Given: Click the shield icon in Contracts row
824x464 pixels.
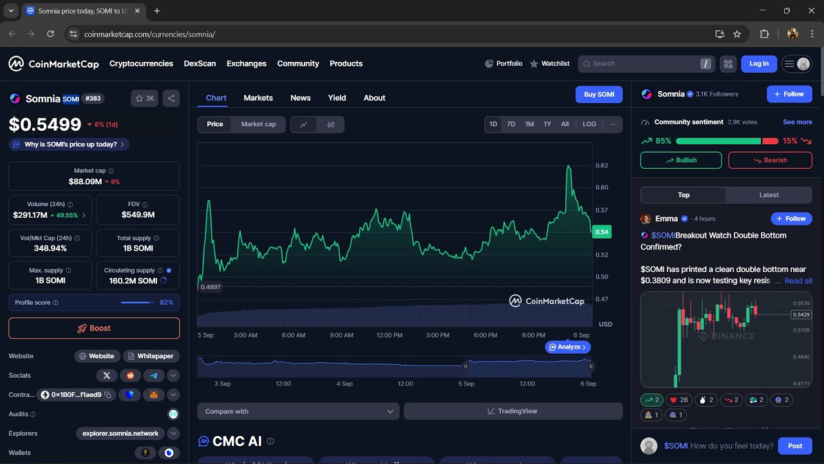Looking at the screenshot, I should pyautogui.click(x=130, y=394).
